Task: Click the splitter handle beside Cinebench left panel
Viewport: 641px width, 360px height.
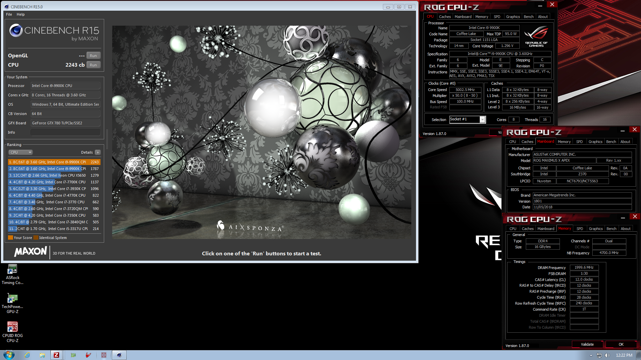Action: point(107,139)
